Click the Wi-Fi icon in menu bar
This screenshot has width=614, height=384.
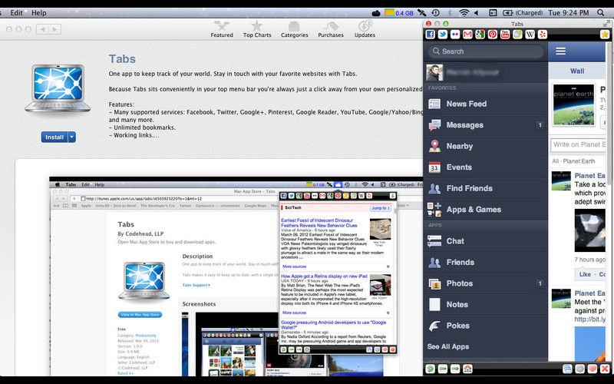click(x=464, y=13)
